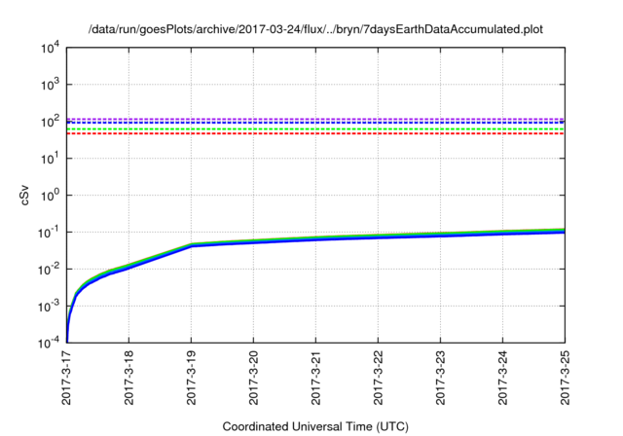Click the 10^-1 y-axis tick label
This screenshot has height=436, width=623.
[49, 233]
